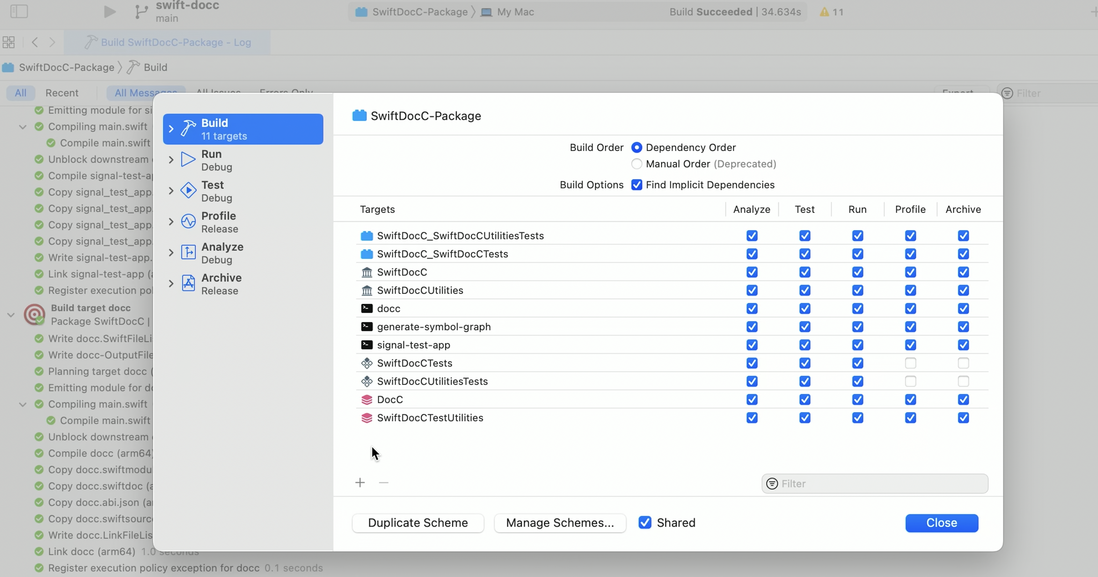Expand the Run Debug disclosure chevron

coord(171,160)
